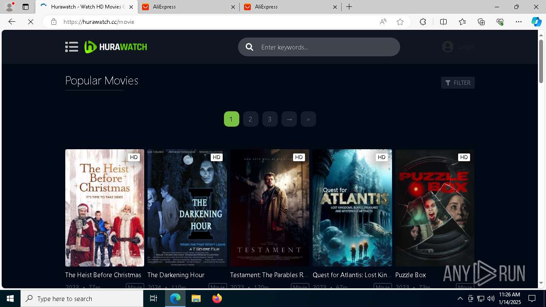Open the Login link
546x307 pixels.
click(x=467, y=47)
